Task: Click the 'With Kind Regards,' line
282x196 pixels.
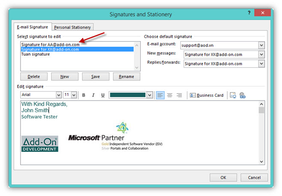Action: (x=44, y=104)
